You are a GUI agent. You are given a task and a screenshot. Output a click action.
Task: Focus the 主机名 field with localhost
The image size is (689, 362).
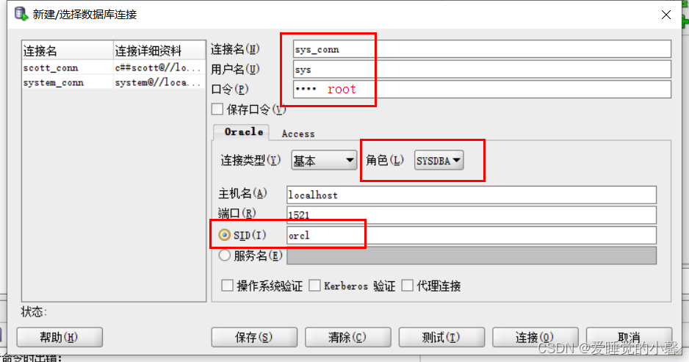(472, 195)
